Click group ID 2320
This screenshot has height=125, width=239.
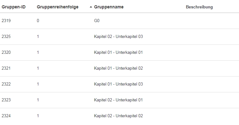click(x=6, y=53)
